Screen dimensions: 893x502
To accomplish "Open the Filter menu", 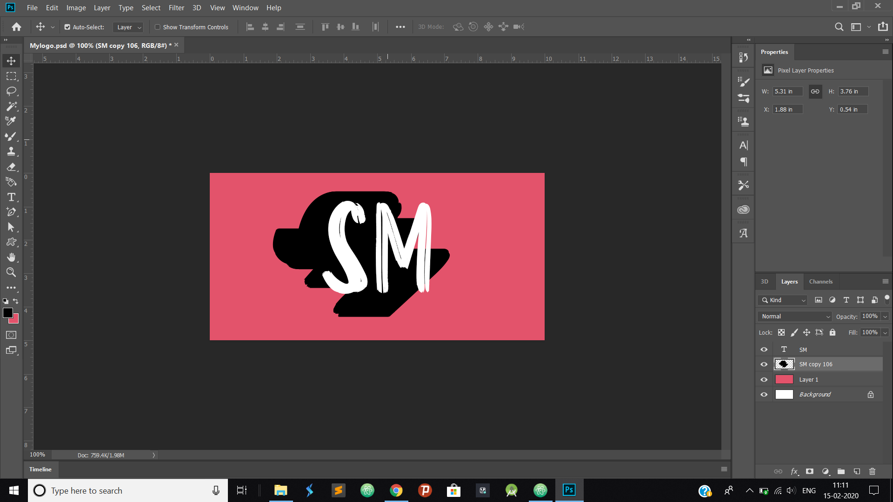I will (176, 8).
